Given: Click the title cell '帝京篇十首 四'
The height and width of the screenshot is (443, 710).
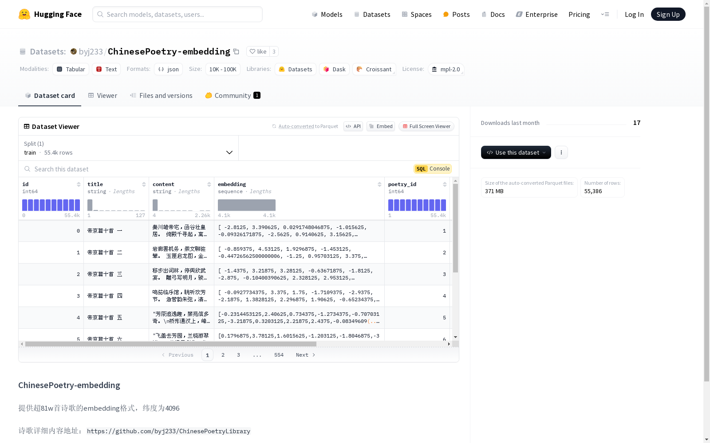Looking at the screenshot, I should pos(116,296).
